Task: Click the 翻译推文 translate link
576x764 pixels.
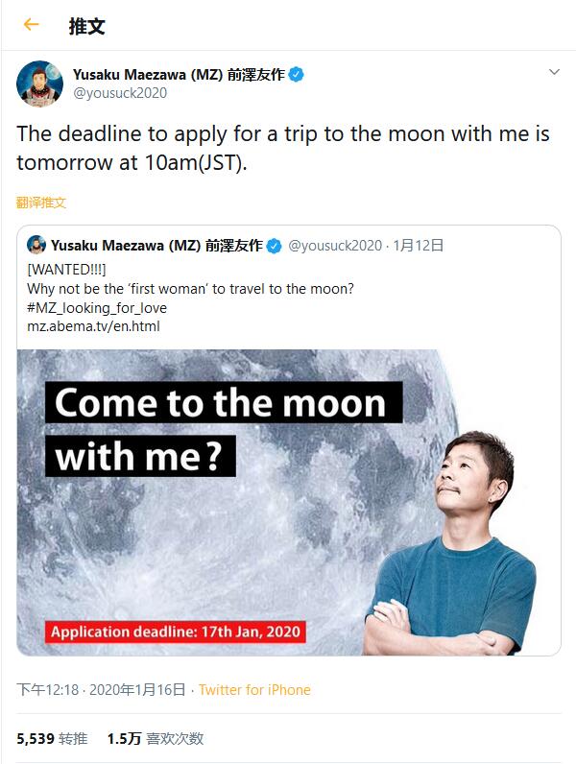Action: [41, 203]
